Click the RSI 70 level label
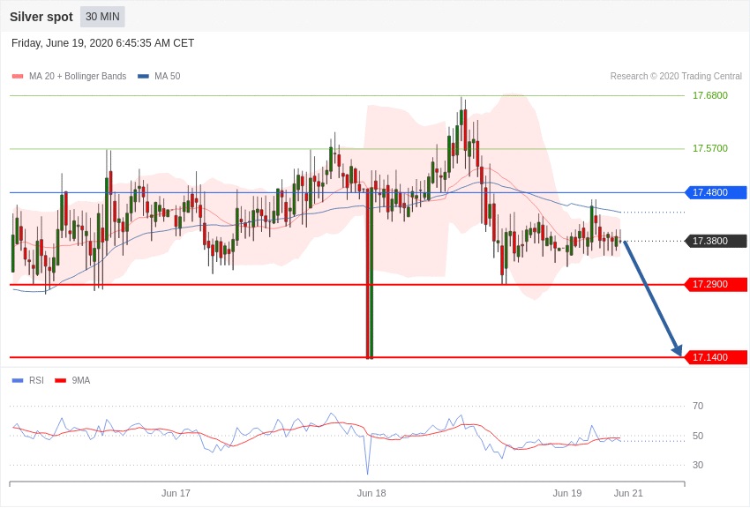 698,406
